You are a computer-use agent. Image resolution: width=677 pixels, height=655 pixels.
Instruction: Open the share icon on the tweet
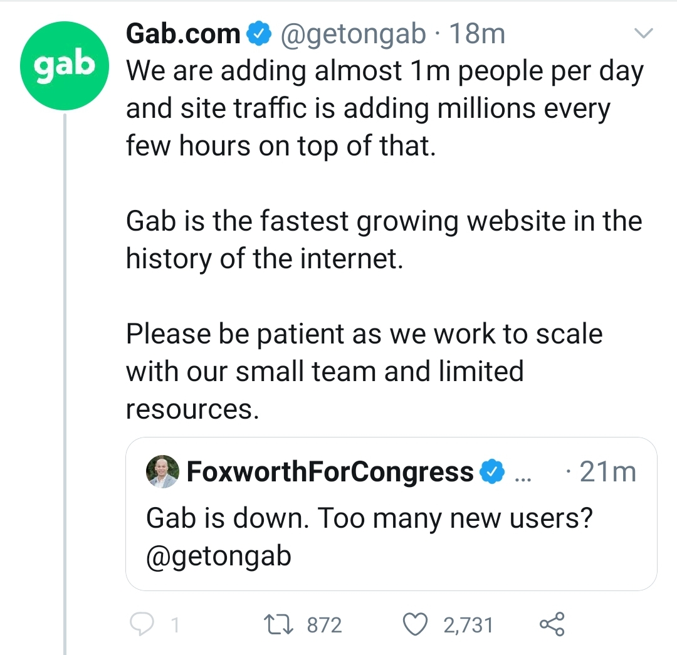pos(552,625)
